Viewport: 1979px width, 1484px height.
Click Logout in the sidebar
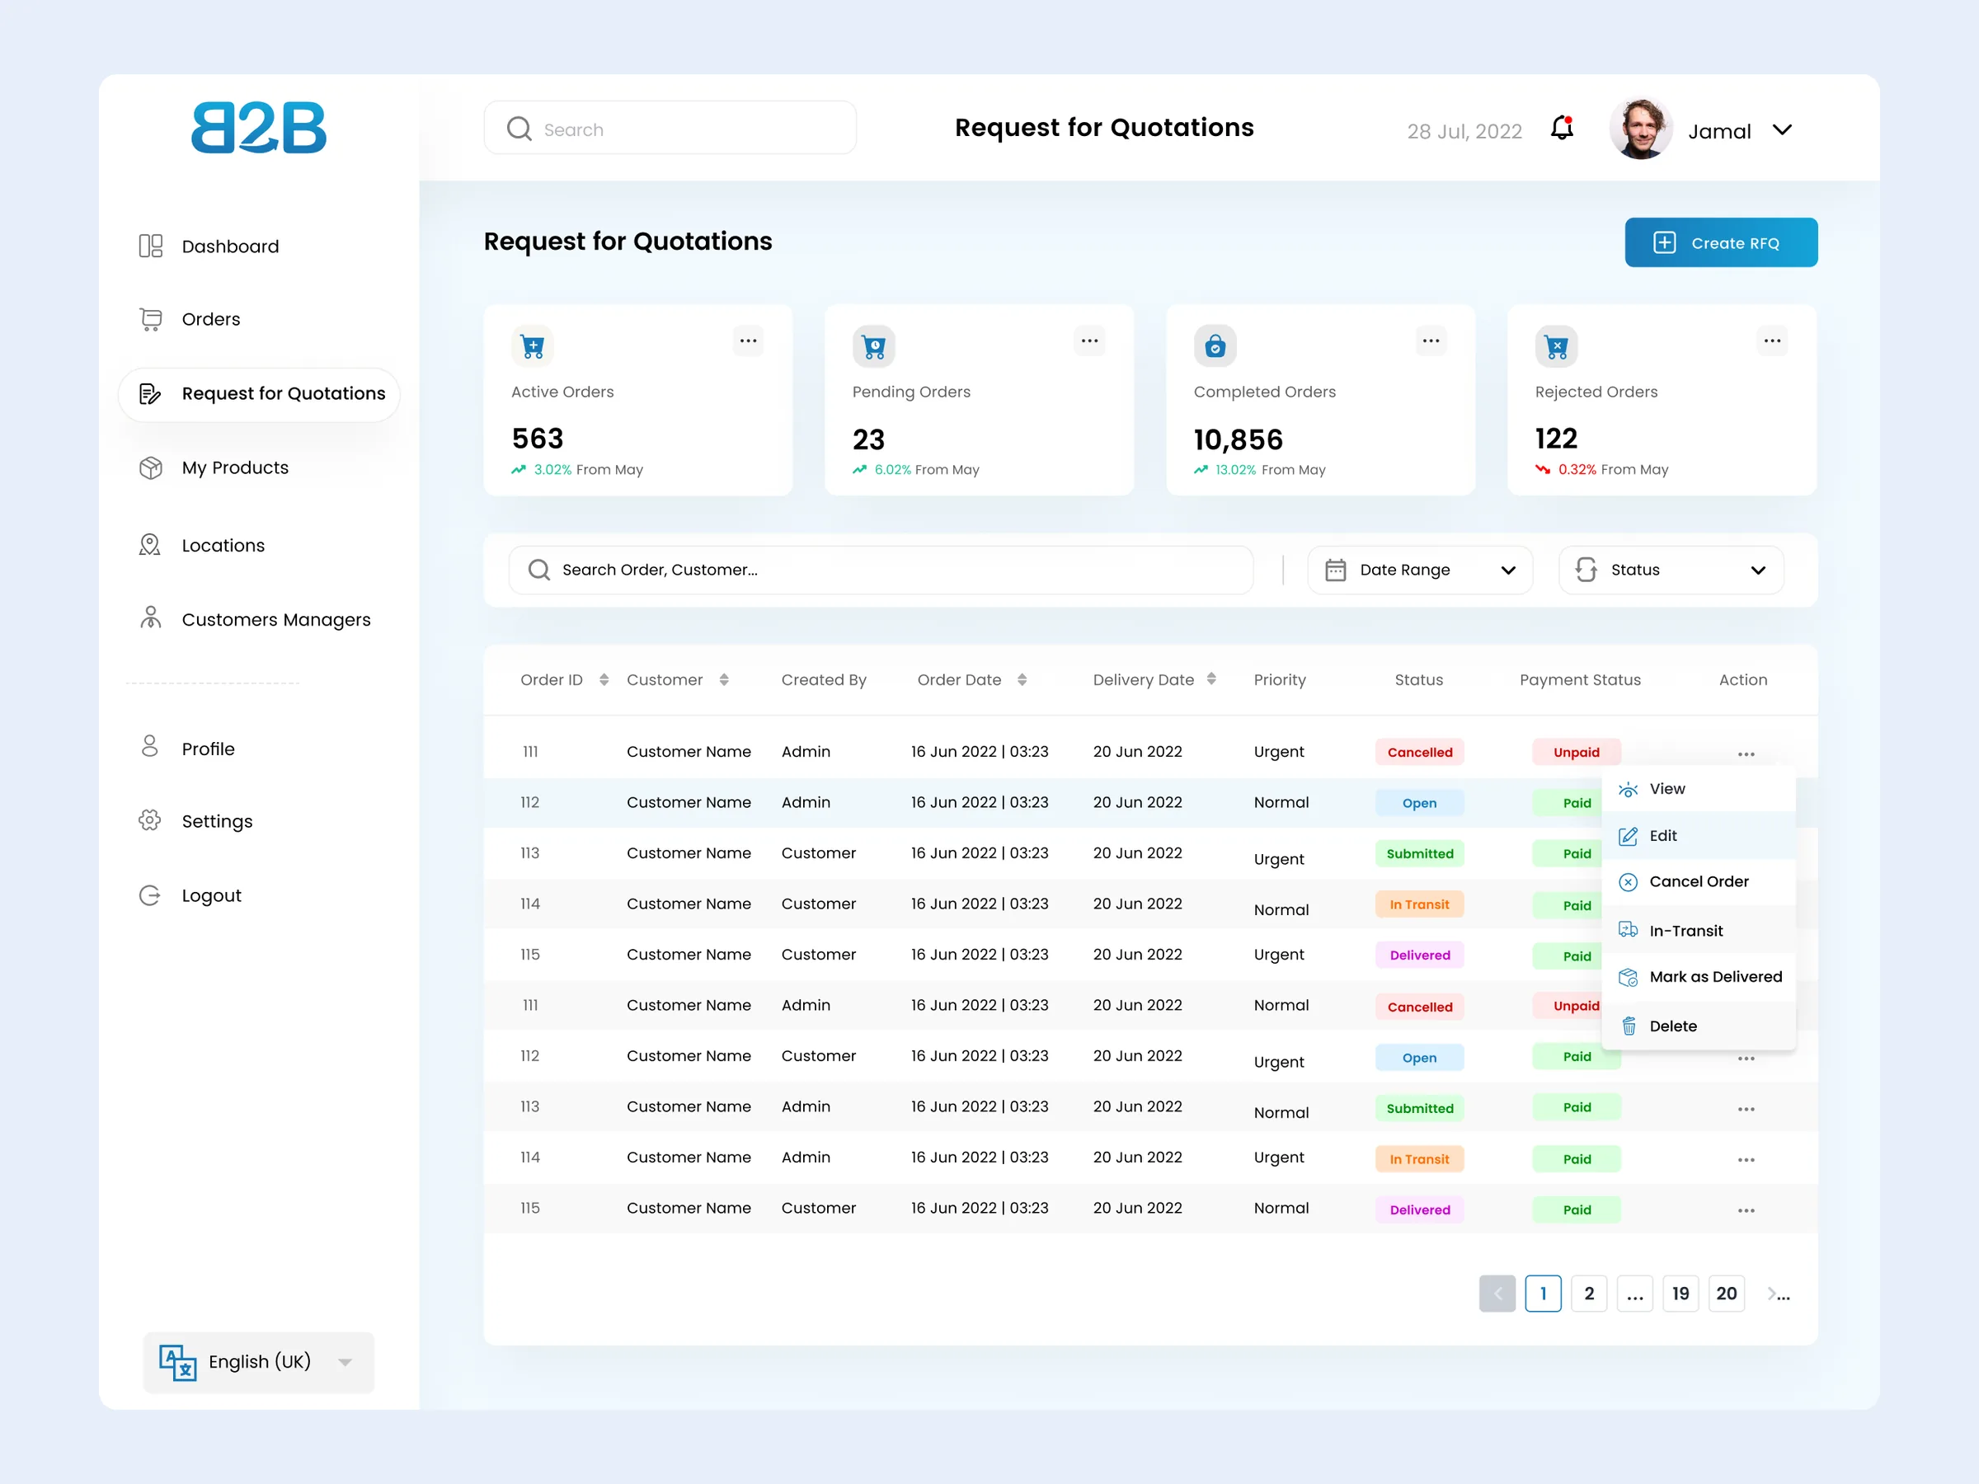(190, 895)
